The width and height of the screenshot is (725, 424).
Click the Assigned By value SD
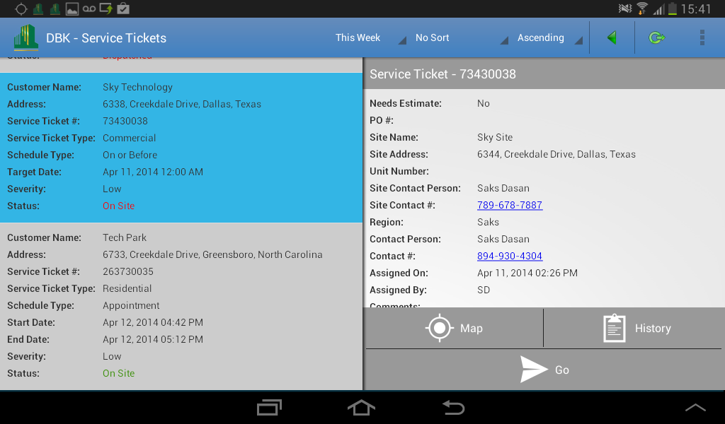(x=483, y=290)
